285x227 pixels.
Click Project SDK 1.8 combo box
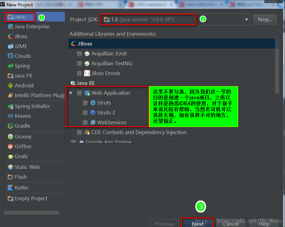tap(175, 19)
